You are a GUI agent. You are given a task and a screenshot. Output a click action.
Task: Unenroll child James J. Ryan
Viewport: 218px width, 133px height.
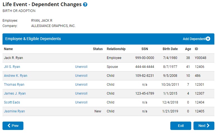[x=81, y=93]
